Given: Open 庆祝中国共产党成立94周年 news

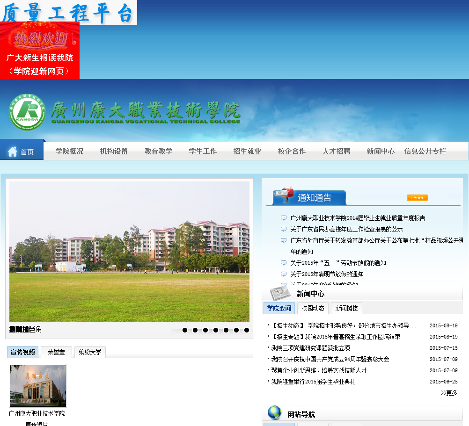Looking at the screenshot, I should click(330, 359).
